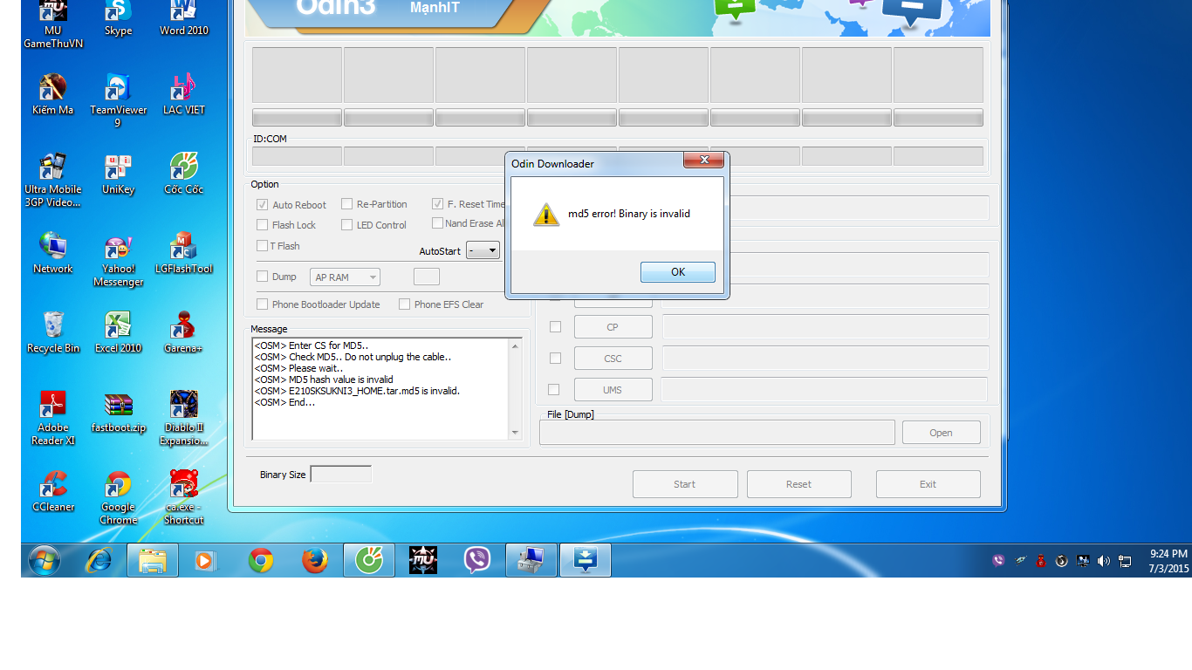
Task: Toggle the F. Reset Time checkbox
Action: coord(437,203)
